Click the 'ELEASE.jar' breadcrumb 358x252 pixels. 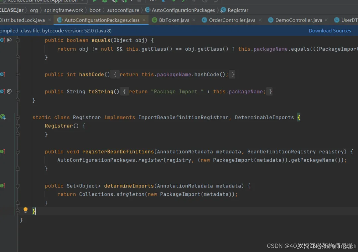[12, 10]
